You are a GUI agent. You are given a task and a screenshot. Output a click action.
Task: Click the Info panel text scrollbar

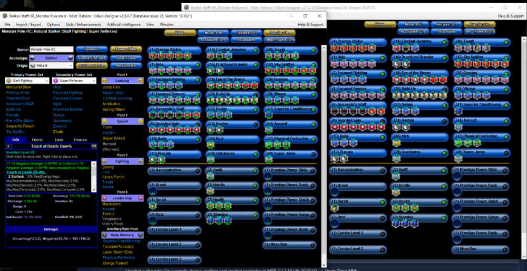pyautogui.click(x=94, y=176)
